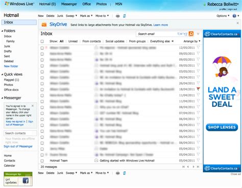Open the Sweep dropdown in bottom toolbar

pyautogui.click(x=71, y=173)
